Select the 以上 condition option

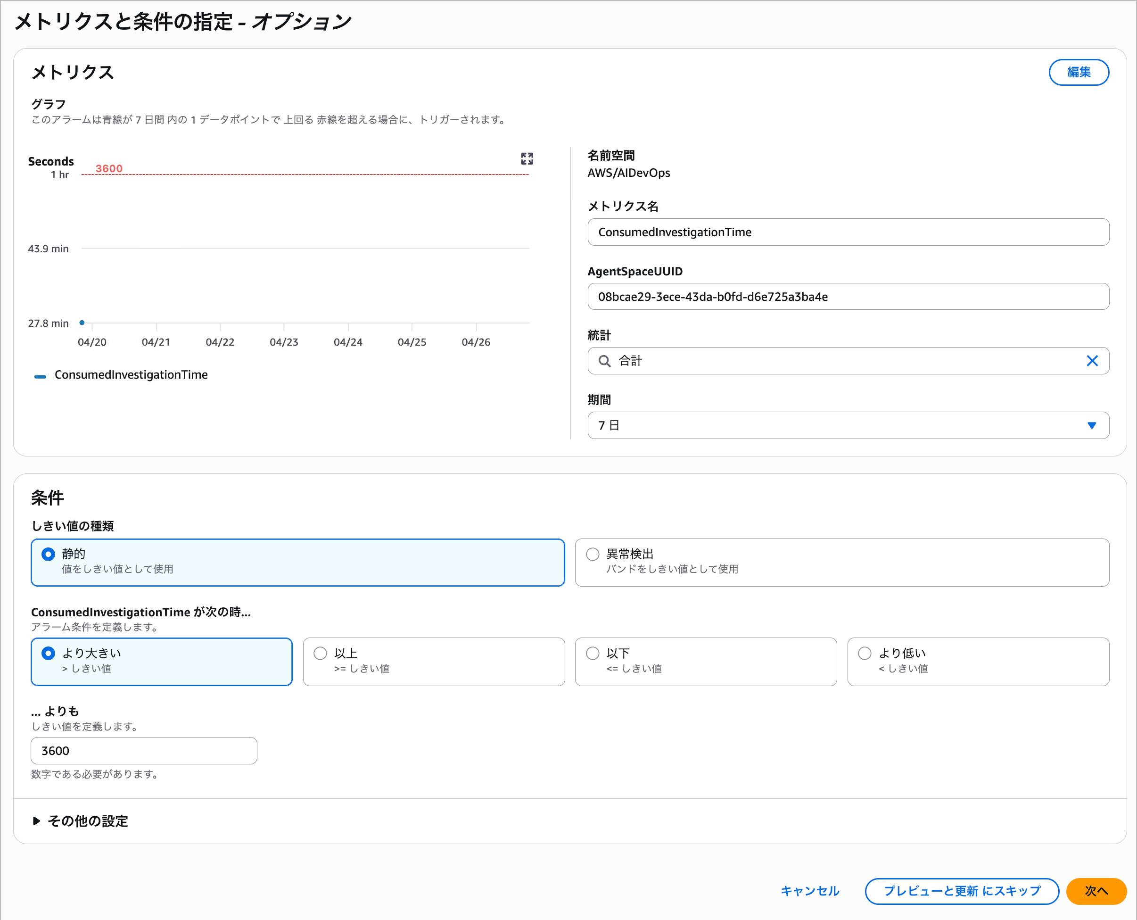pyautogui.click(x=320, y=654)
